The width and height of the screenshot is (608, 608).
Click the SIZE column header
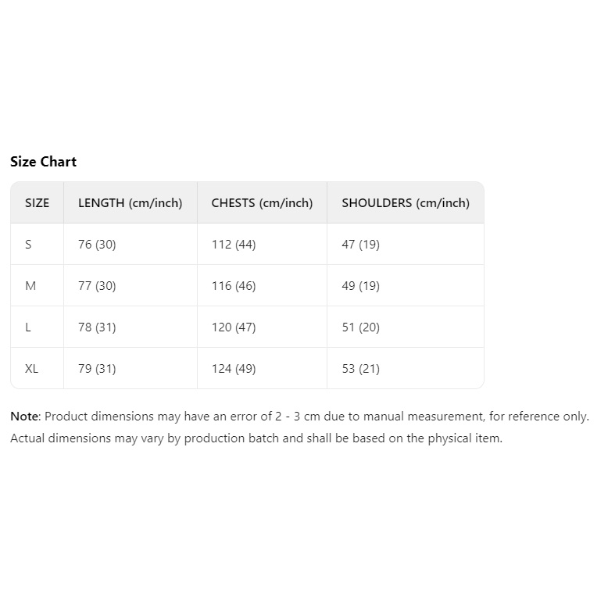tap(37, 203)
